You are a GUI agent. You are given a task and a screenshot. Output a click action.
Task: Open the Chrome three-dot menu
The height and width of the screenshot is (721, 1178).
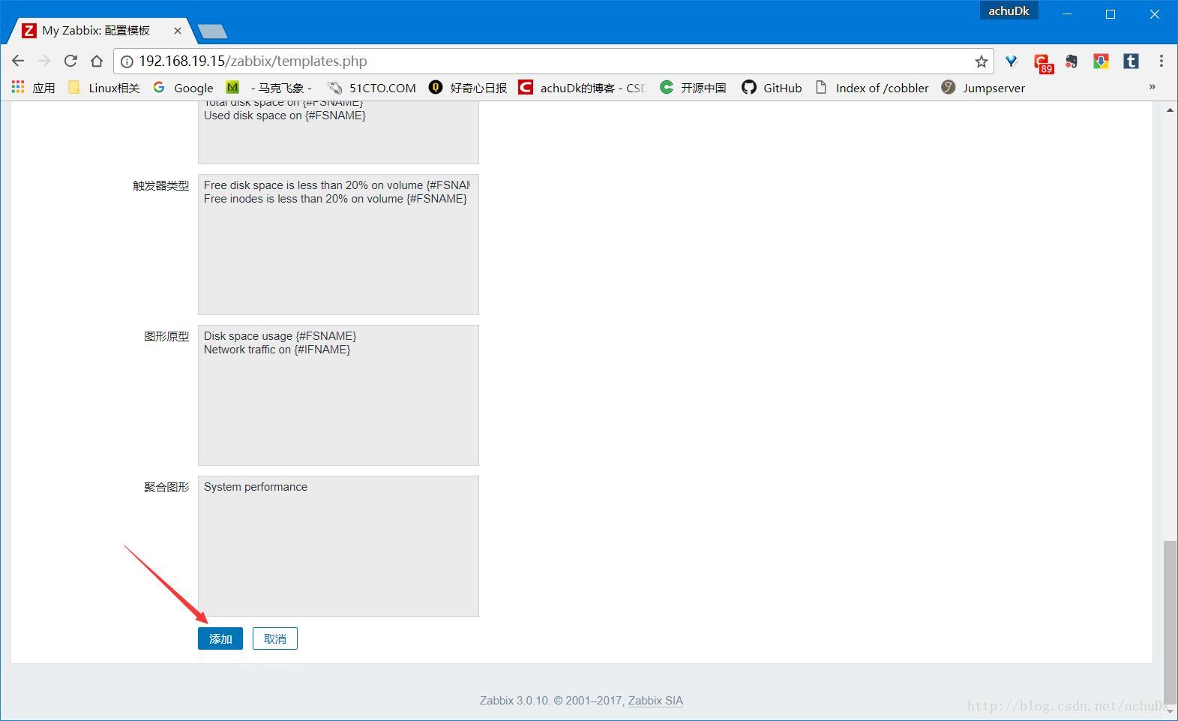(1161, 62)
